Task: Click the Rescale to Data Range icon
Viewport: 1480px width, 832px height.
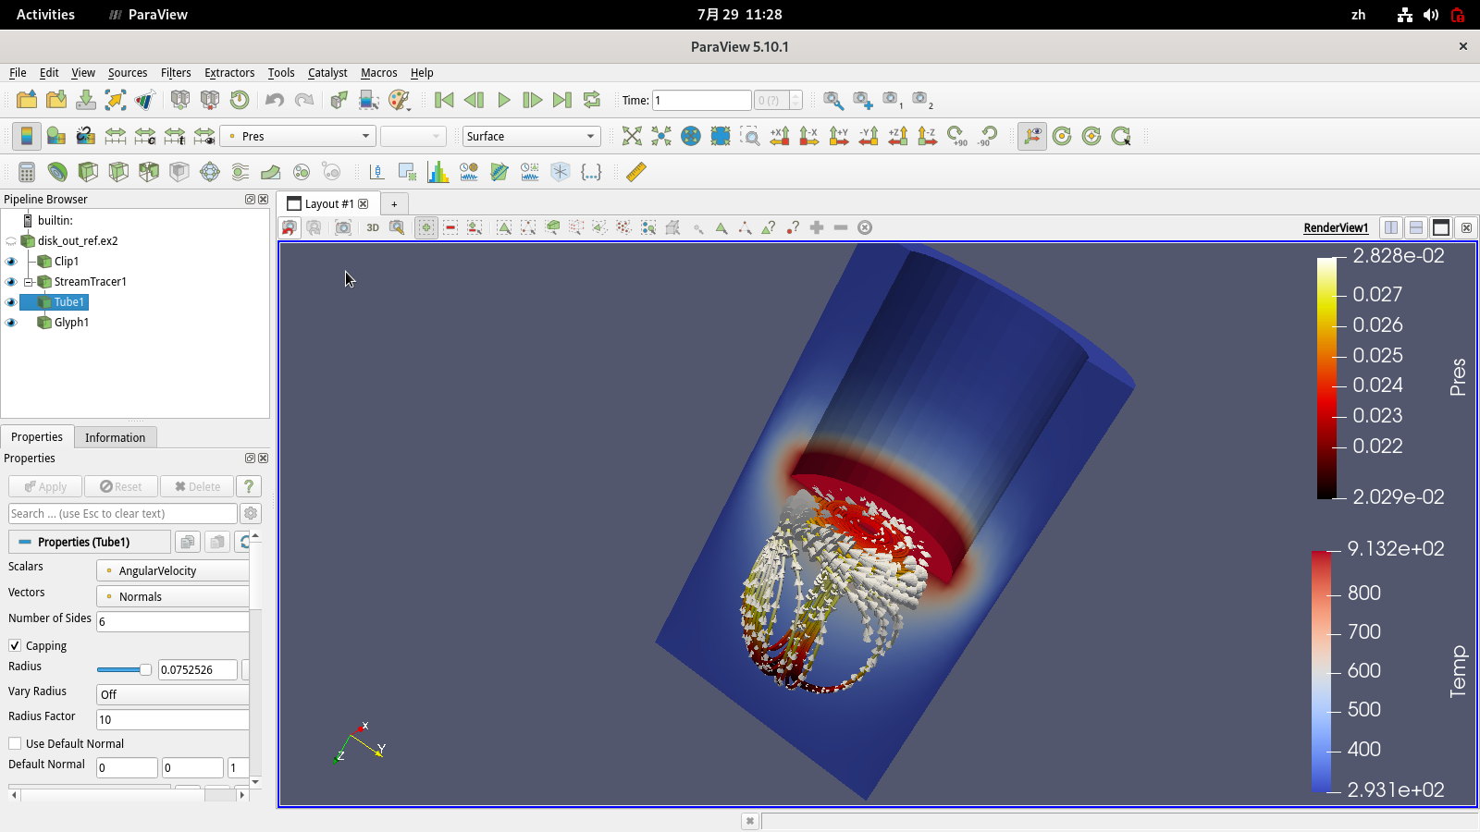Action: (116, 137)
